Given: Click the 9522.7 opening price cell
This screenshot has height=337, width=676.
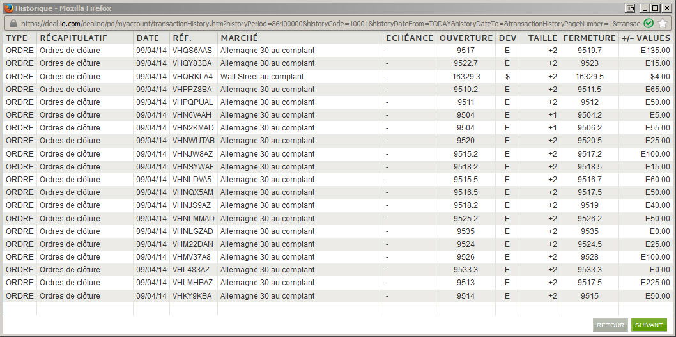Looking at the screenshot, I should [x=466, y=63].
